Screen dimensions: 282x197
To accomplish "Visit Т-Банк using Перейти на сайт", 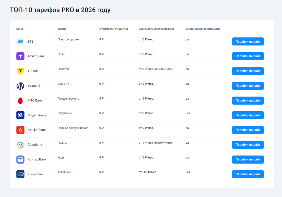I will coord(248,71).
